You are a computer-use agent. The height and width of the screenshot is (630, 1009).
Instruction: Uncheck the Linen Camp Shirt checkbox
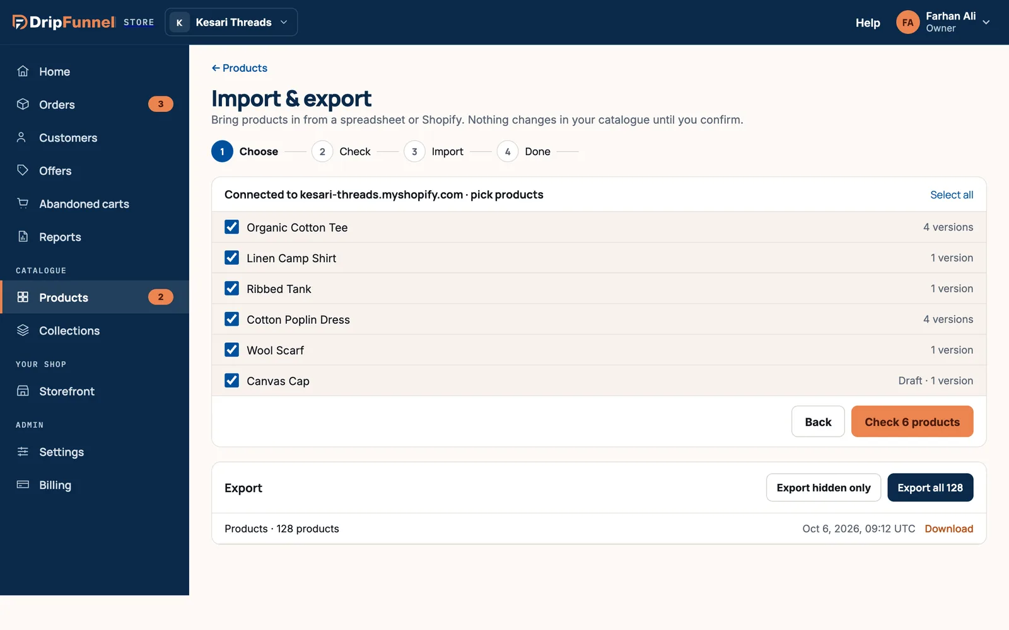click(x=231, y=258)
